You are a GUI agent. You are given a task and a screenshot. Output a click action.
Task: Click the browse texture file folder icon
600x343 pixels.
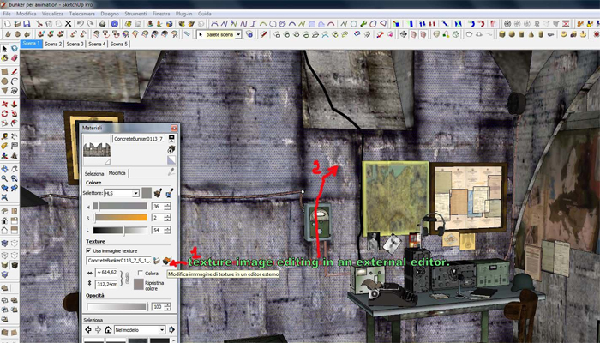(x=165, y=260)
